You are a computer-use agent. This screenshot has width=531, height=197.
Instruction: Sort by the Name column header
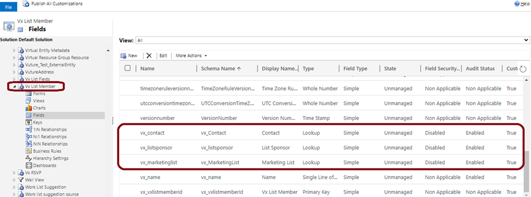coord(147,68)
